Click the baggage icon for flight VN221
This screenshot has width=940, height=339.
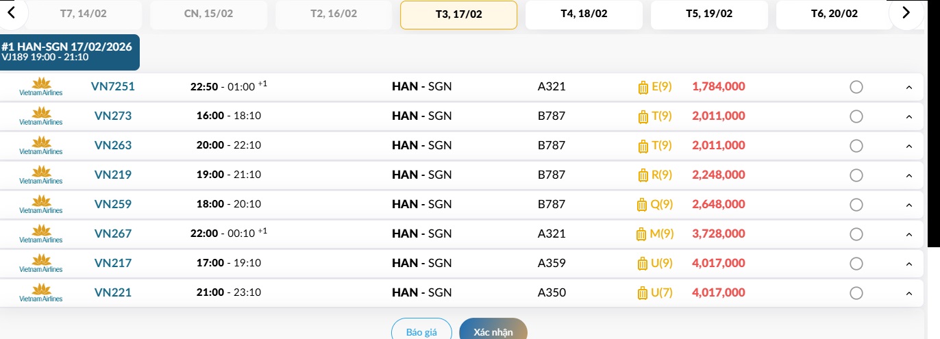click(x=642, y=293)
